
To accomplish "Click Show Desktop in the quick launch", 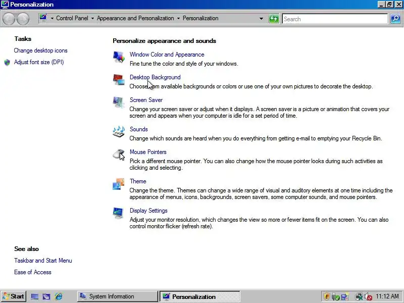I will (x=34, y=296).
